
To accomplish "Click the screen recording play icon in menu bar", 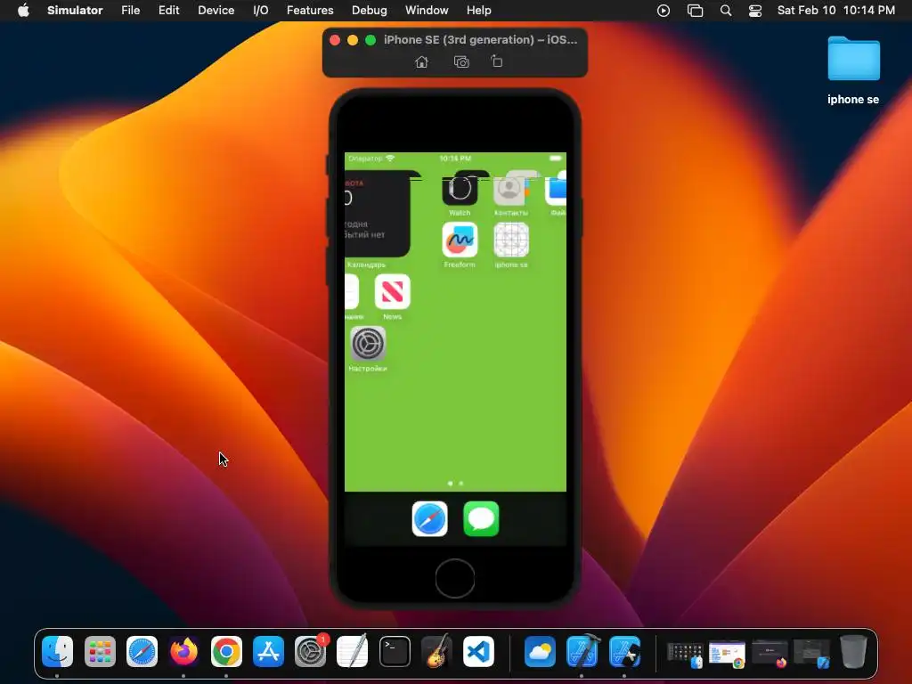I will pyautogui.click(x=663, y=11).
